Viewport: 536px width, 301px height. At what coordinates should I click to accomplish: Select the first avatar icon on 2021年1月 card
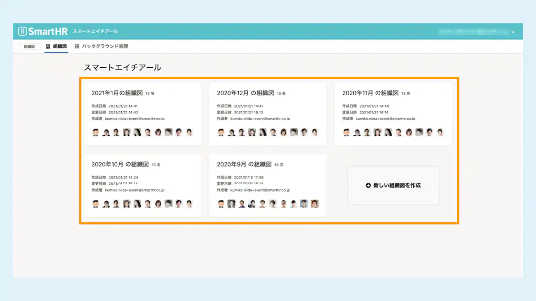[96, 132]
